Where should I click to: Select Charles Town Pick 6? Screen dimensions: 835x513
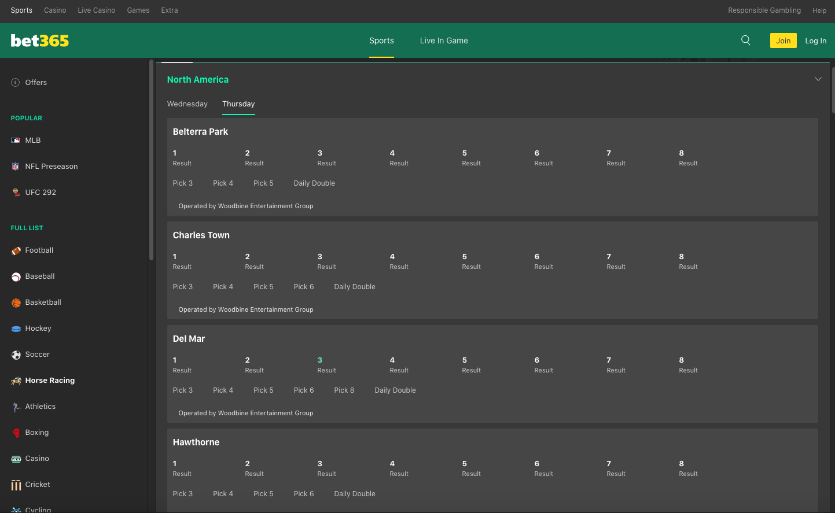coord(304,287)
